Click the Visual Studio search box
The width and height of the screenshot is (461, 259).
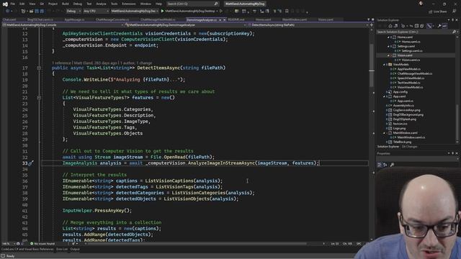pyautogui.click(x=192, y=4)
